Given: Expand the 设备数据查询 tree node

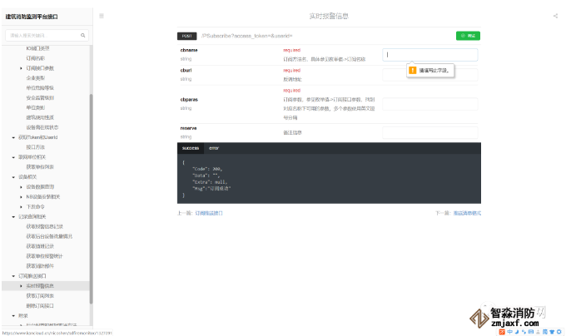Looking at the screenshot, I should click(22, 187).
